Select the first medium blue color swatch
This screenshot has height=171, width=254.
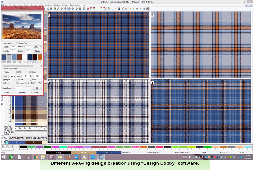(4, 57)
